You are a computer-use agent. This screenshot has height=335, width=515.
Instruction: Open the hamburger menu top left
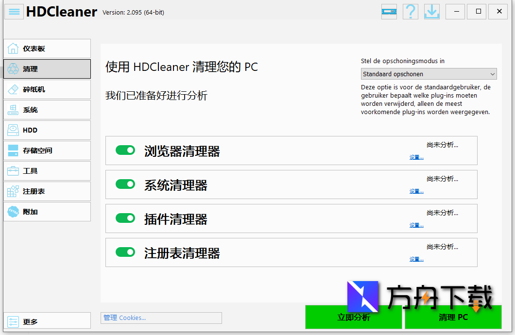point(14,11)
